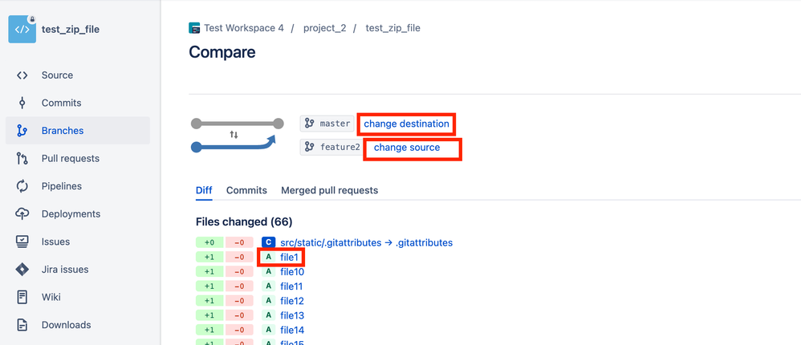Click the A added badge beside file10

click(269, 271)
